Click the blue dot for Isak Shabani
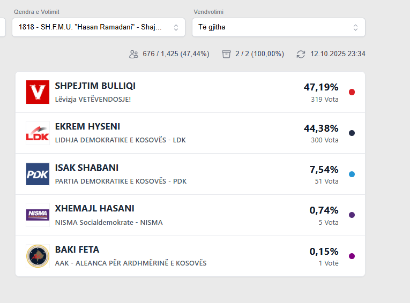This screenshot has width=410, height=303. point(352,174)
